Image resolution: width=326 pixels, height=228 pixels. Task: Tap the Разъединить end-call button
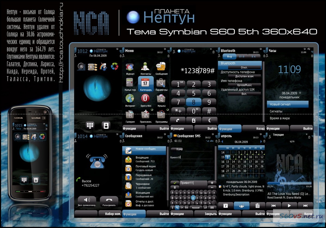click(109, 202)
